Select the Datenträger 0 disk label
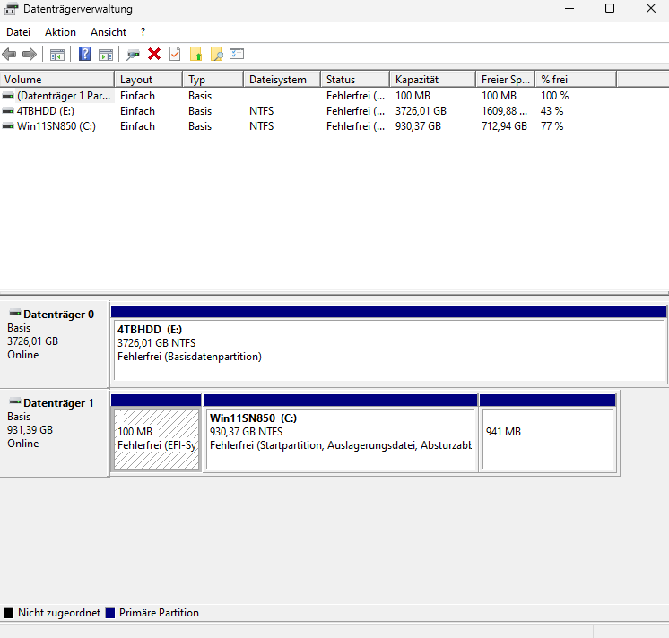This screenshot has height=638, width=669. [54, 343]
